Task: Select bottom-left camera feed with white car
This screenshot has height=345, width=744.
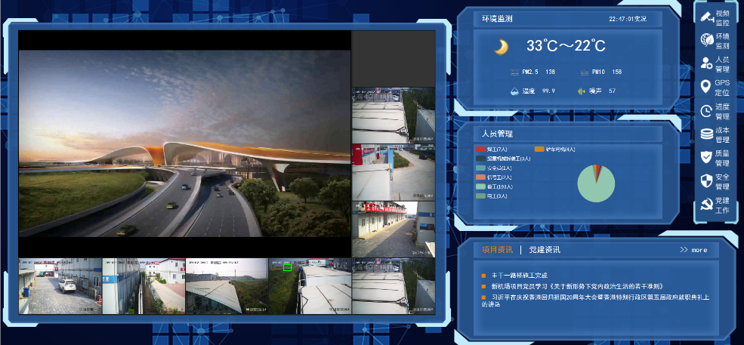Action: (60, 286)
